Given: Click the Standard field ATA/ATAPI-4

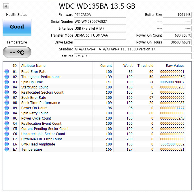Looking at the screenshot, I should pos(133,49).
